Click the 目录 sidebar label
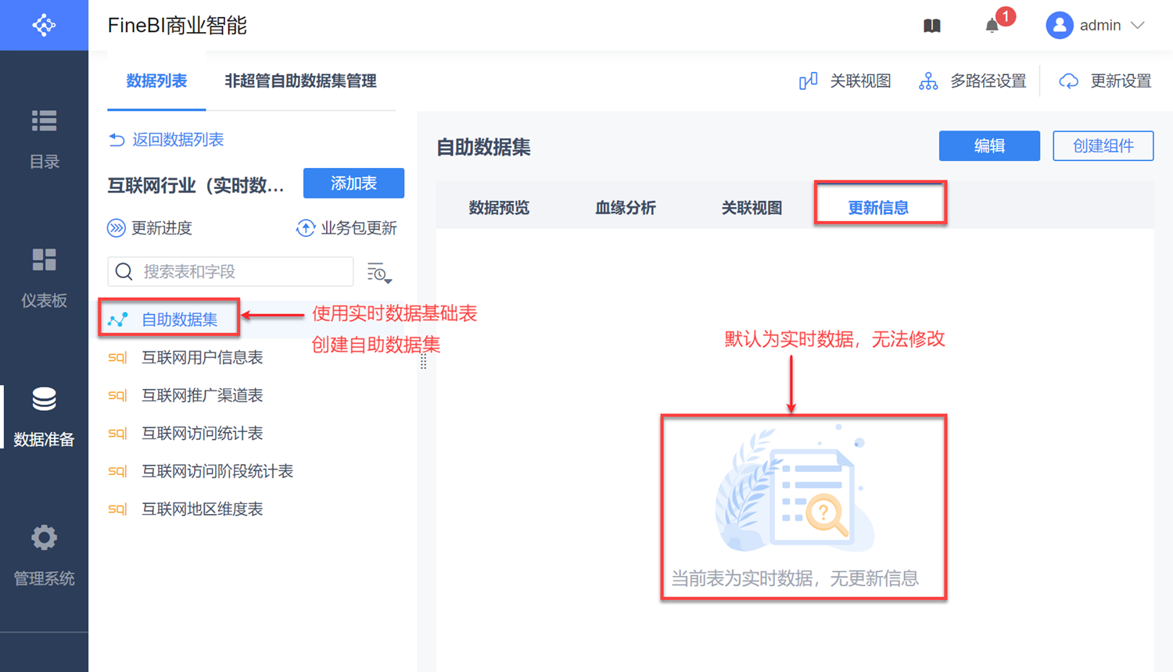This screenshot has width=1173, height=672. coord(44,162)
